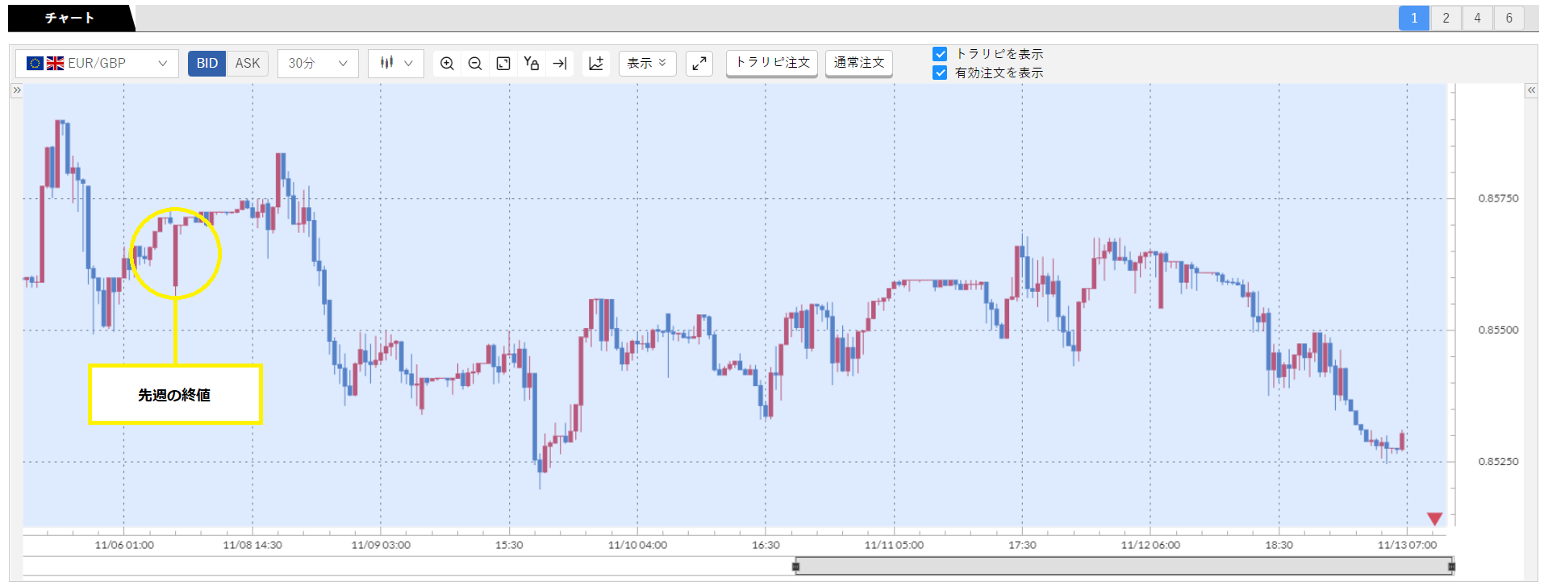The width and height of the screenshot is (1548, 586).
Task: Zoom in on the chart with magnifier plus
Action: (x=447, y=63)
